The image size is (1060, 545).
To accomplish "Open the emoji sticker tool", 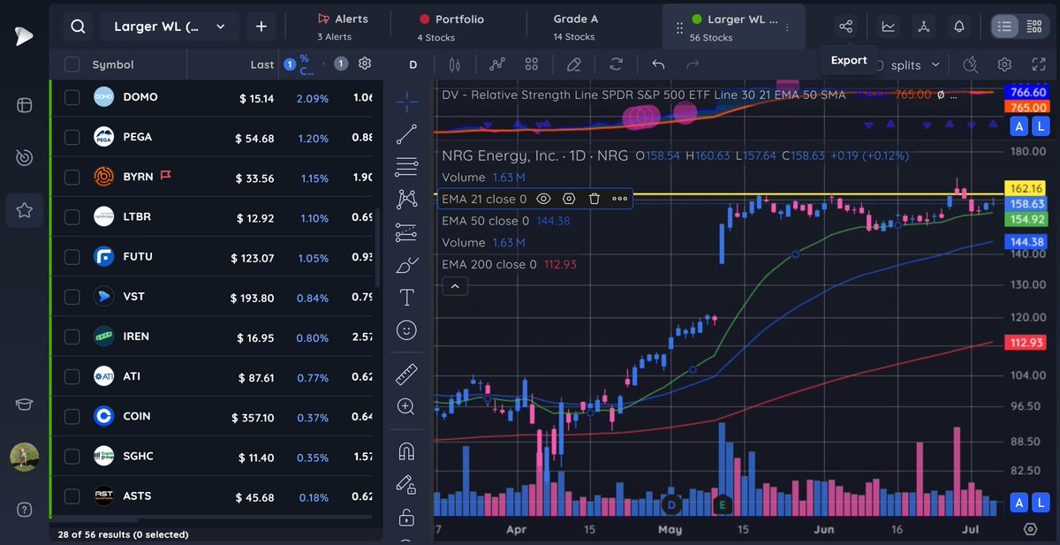I will (x=407, y=329).
